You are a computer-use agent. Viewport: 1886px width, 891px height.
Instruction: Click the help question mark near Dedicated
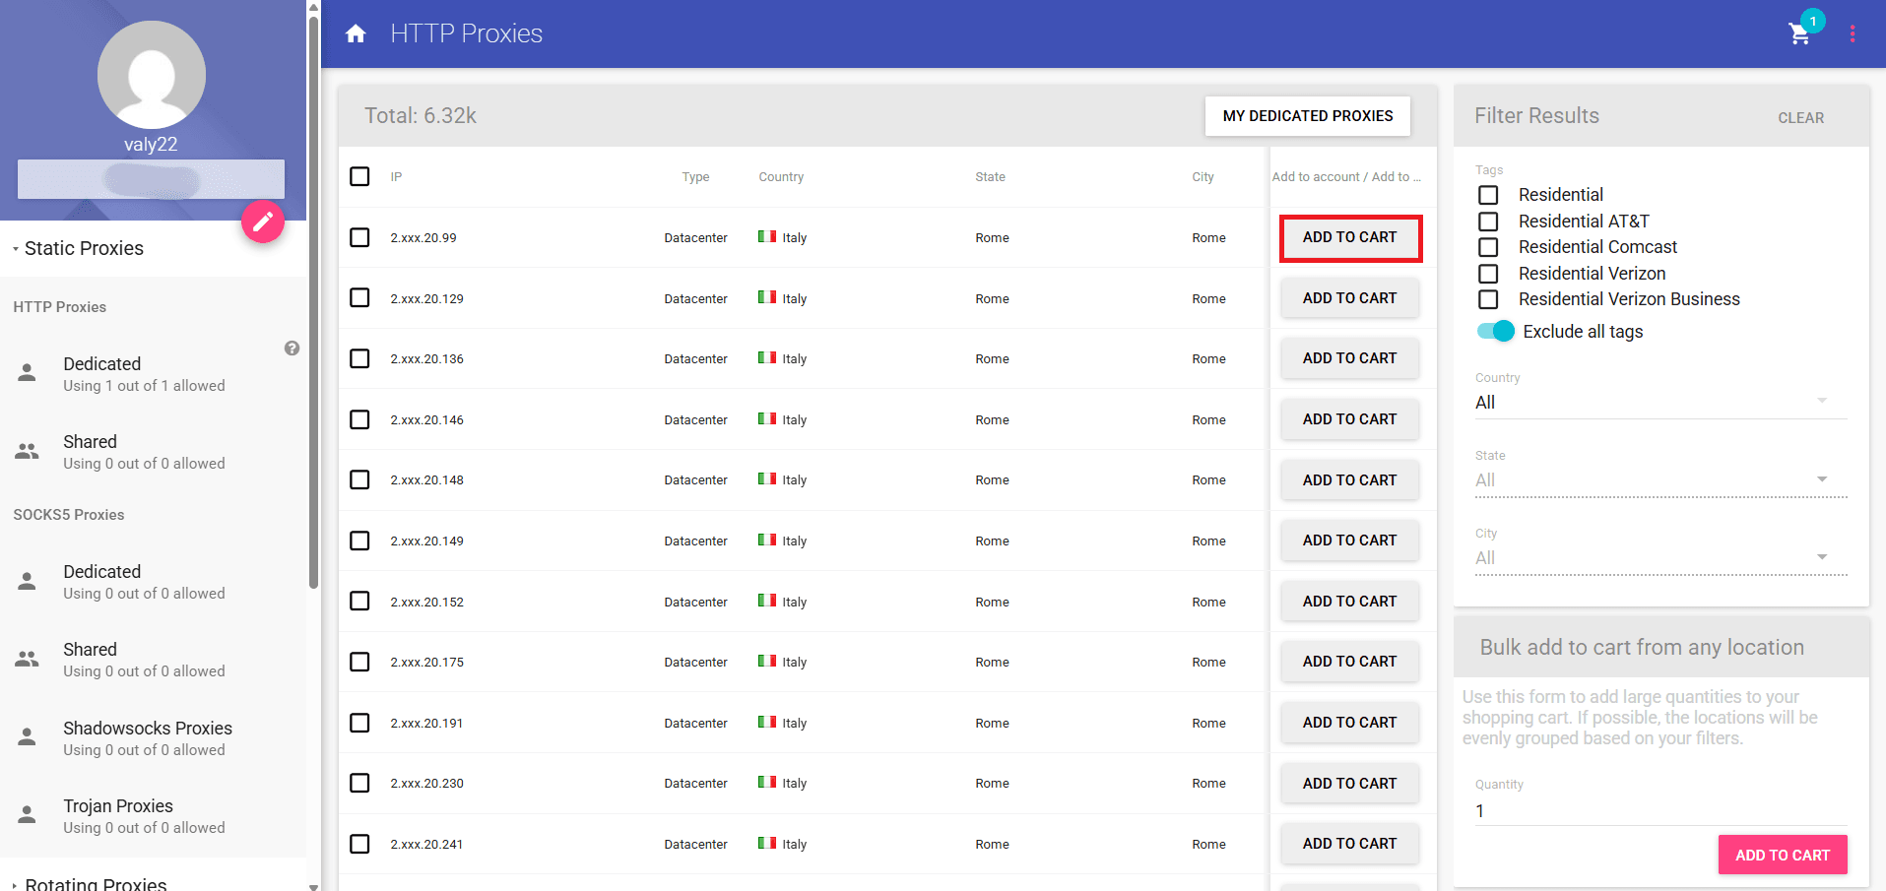(x=292, y=349)
